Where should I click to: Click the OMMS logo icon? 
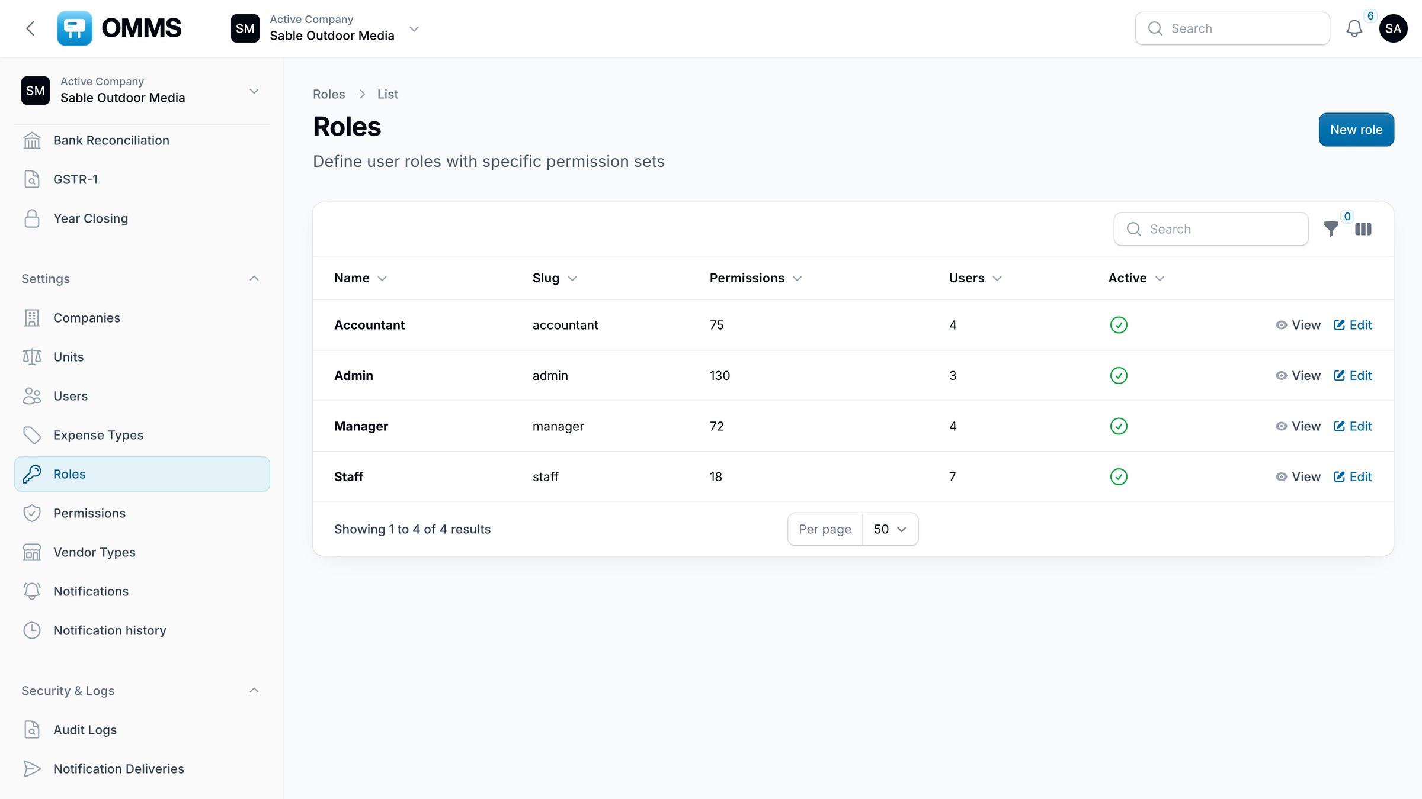click(x=74, y=28)
